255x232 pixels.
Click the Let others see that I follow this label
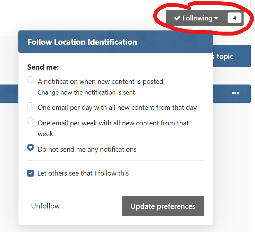83,173
